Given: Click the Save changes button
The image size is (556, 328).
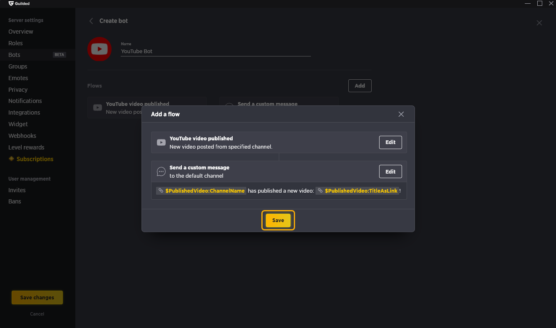Looking at the screenshot, I should click(x=37, y=297).
